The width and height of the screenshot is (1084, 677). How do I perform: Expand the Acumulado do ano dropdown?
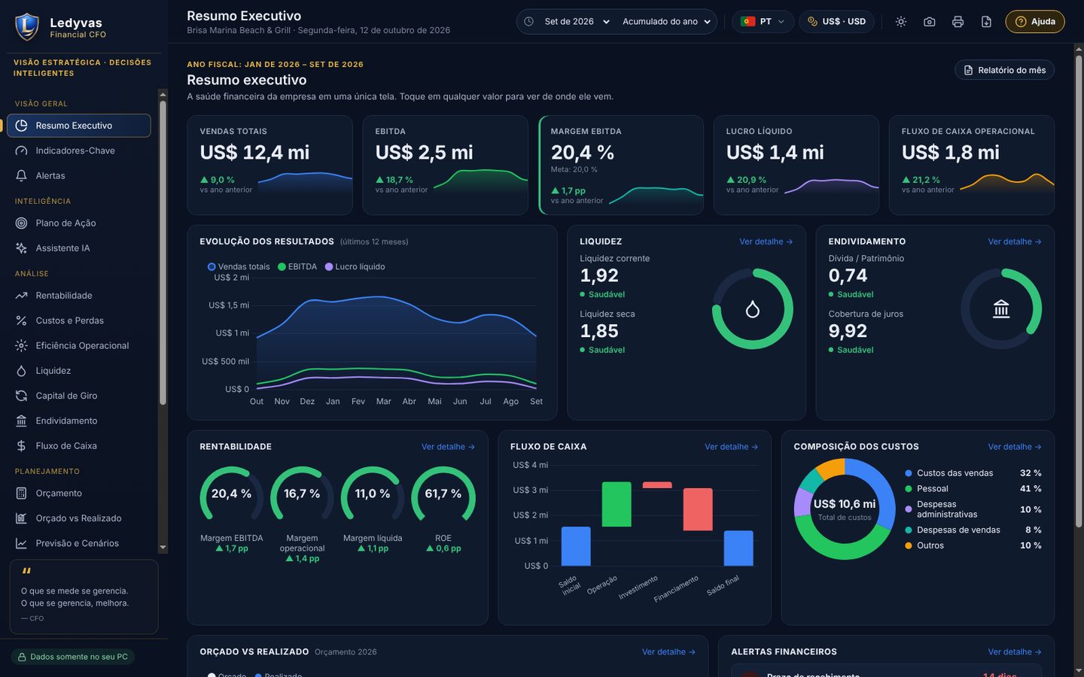click(666, 22)
